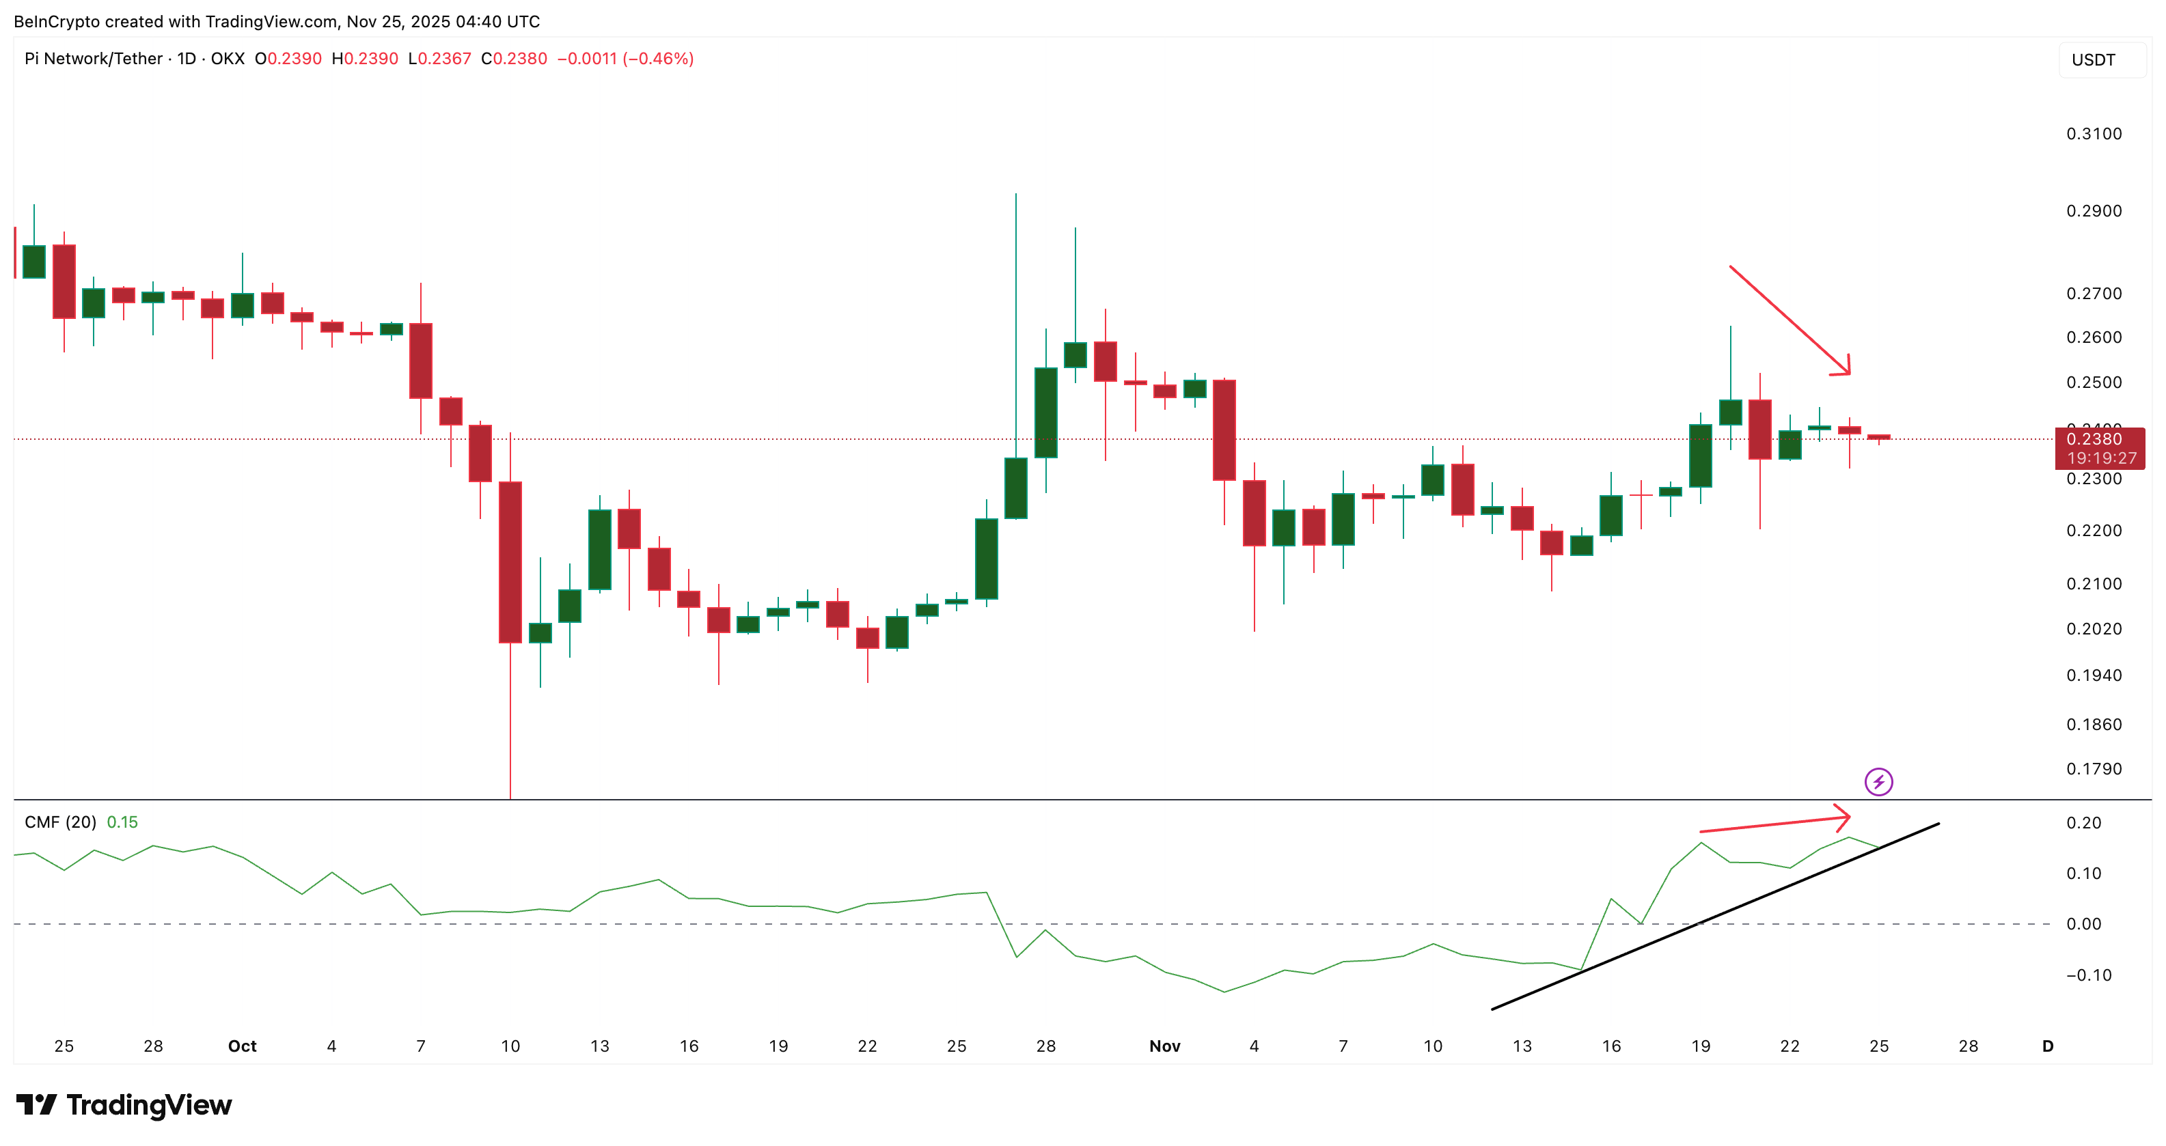Select the Oct label on the time axis
The width and height of the screenshot is (2166, 1146).
click(x=242, y=1046)
